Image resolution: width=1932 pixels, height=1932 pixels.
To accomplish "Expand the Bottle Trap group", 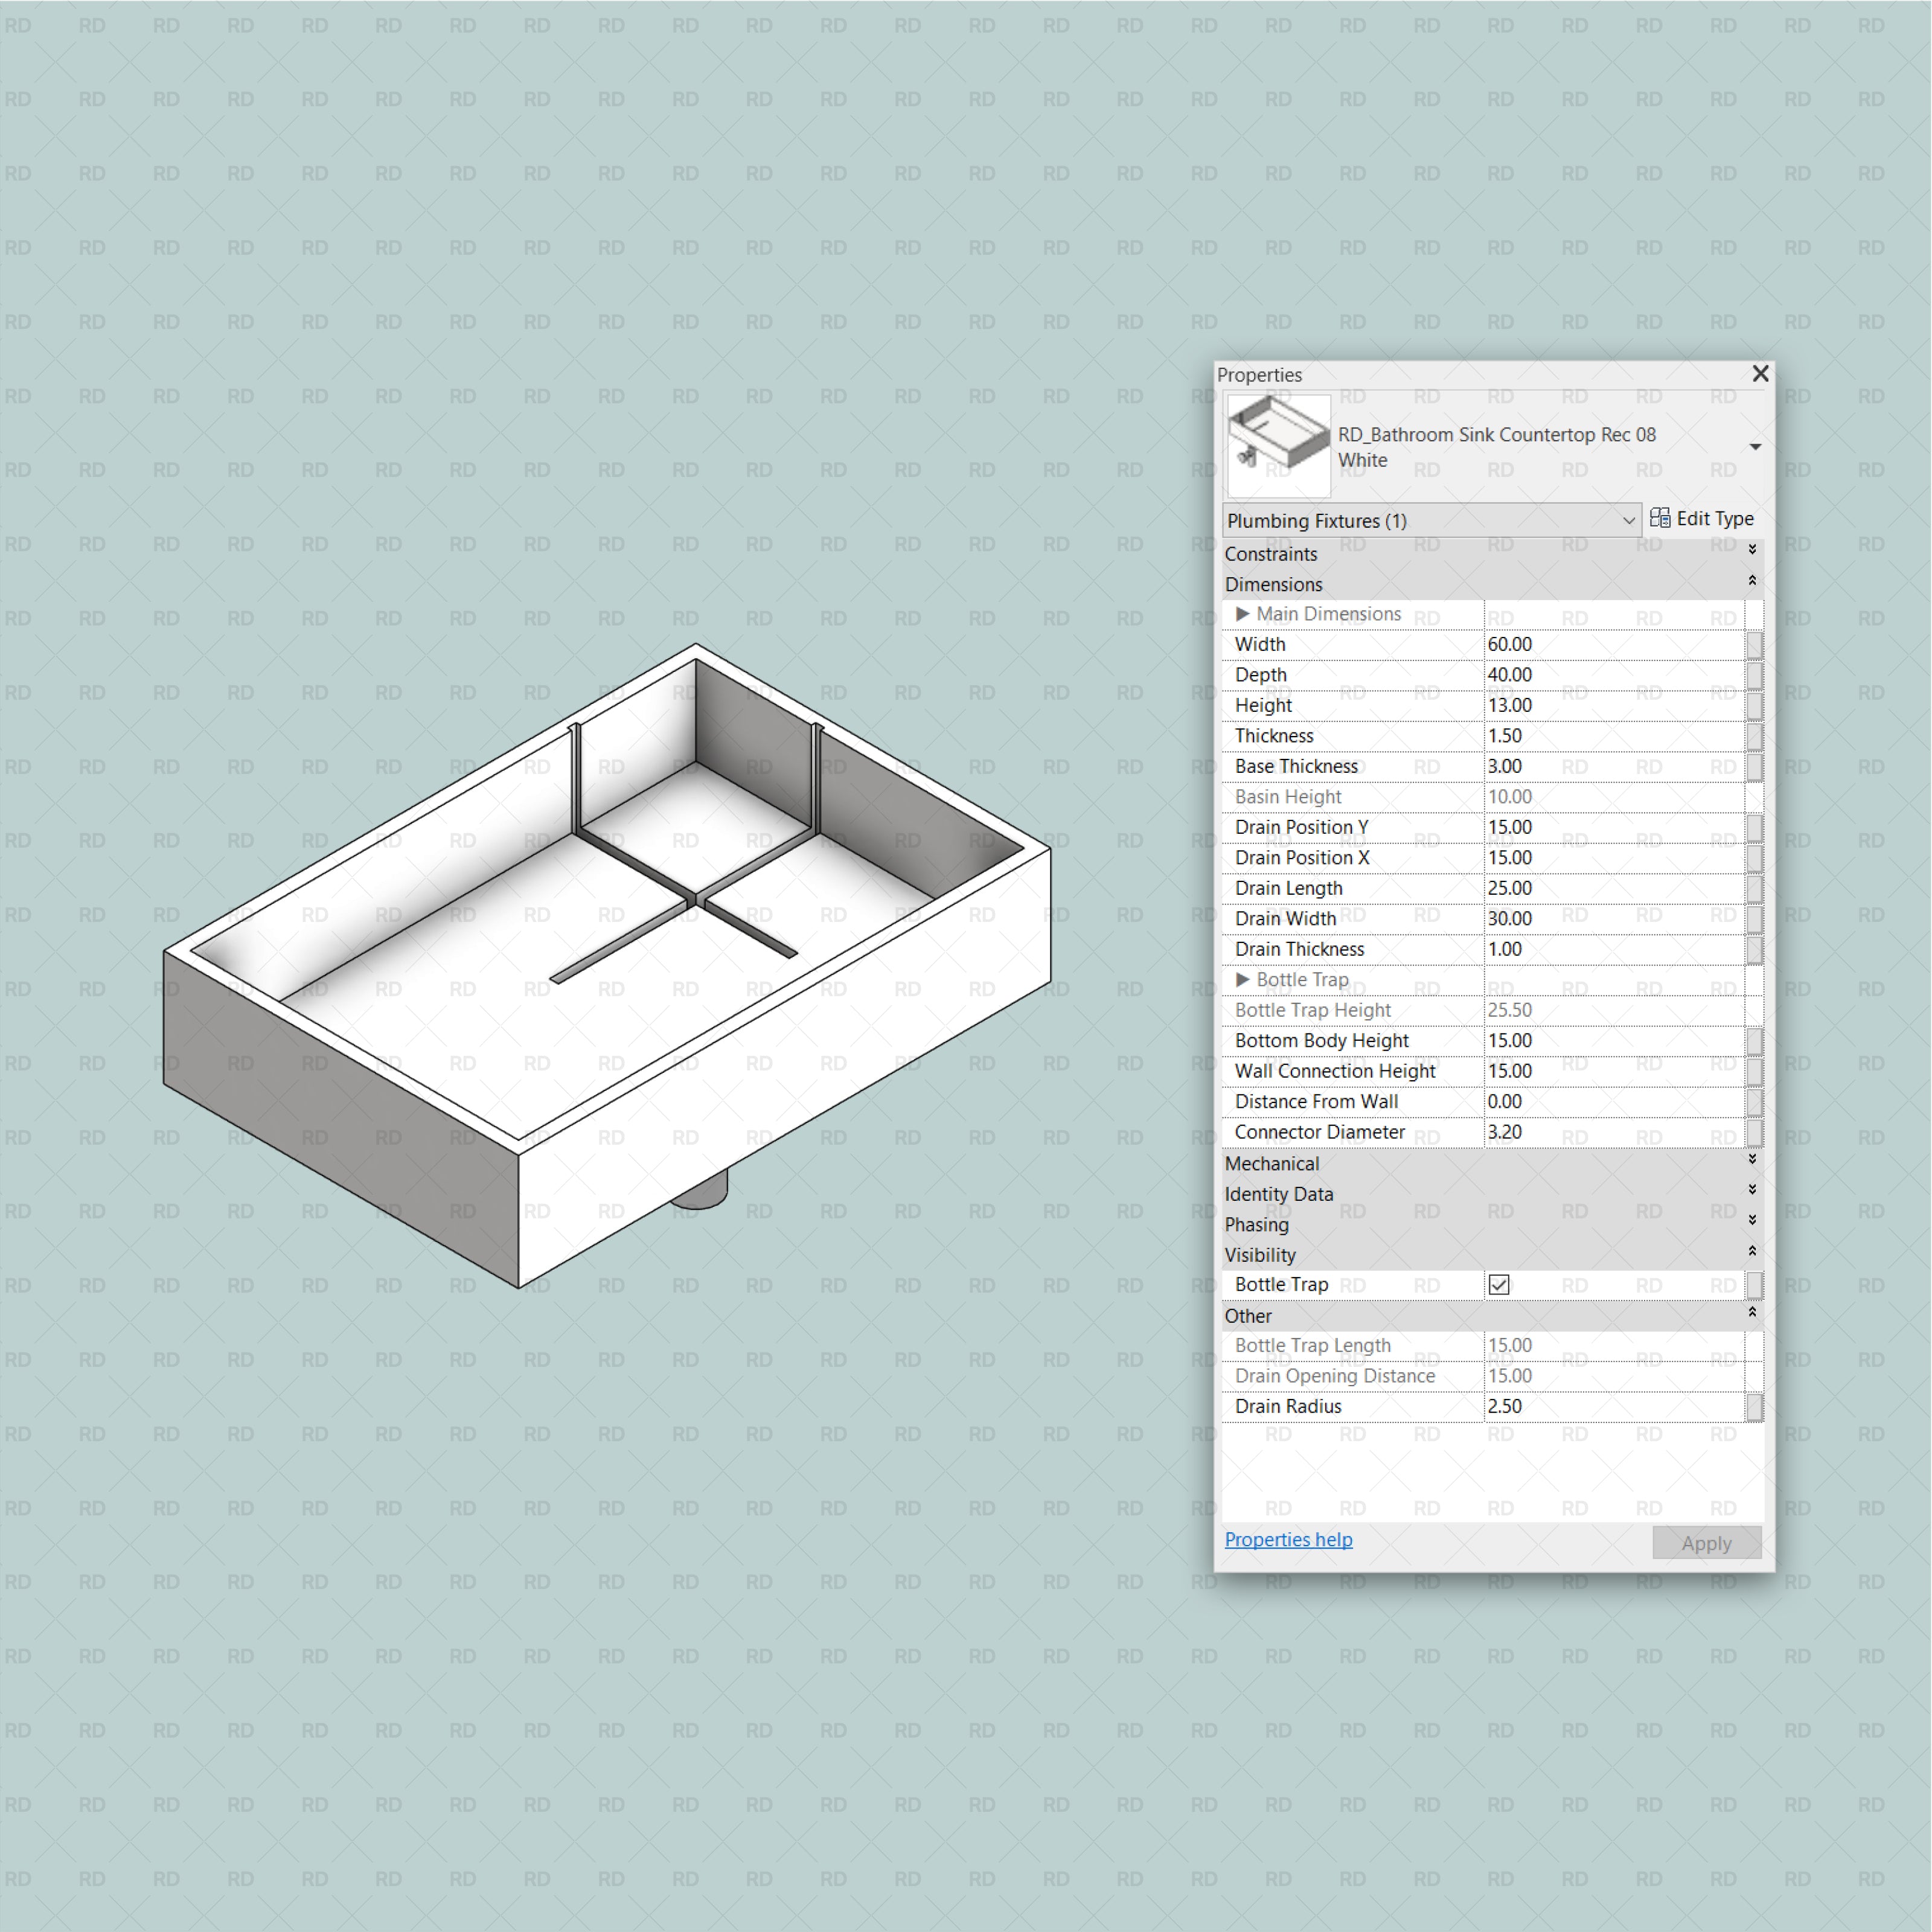I will coord(1243,979).
